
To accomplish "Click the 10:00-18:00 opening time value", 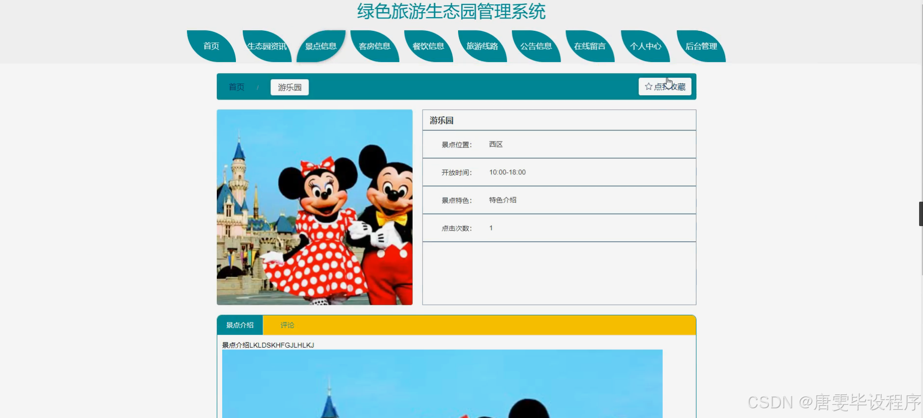I will [x=507, y=172].
